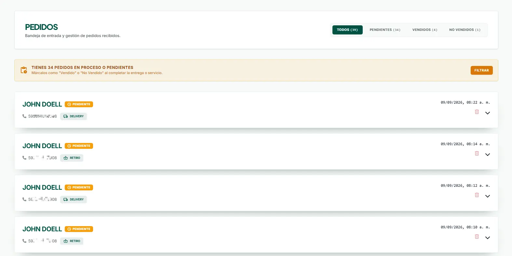The image size is (512, 256).
Task: Click Retiro badge on 08:10 order
Action: [72, 241]
